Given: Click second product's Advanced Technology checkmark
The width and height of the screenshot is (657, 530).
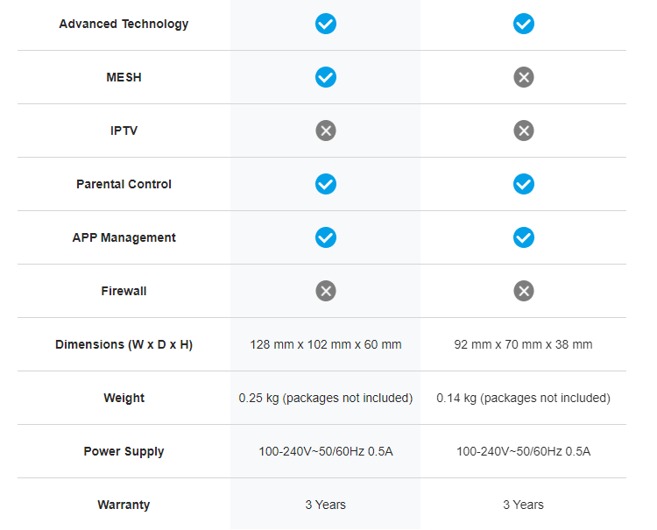Looking at the screenshot, I should [x=523, y=24].
